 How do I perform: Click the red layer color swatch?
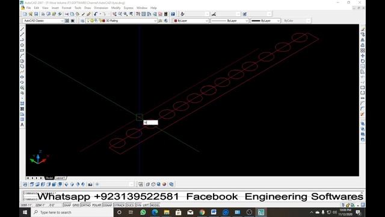[103, 20]
